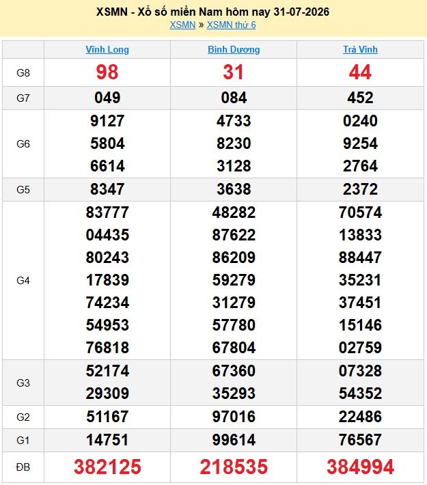
Task: Select G4 number 86209
Action: (234, 258)
